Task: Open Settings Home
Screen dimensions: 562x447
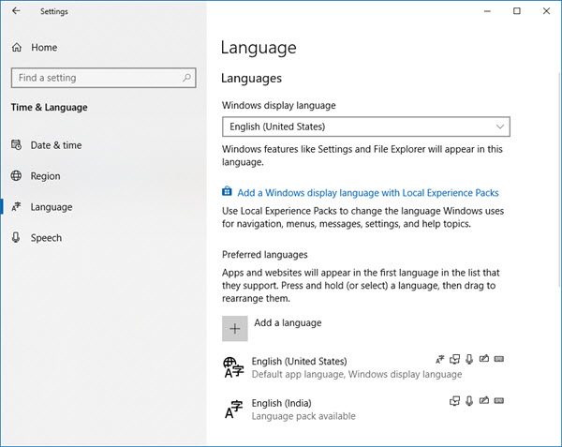Action: coord(43,47)
